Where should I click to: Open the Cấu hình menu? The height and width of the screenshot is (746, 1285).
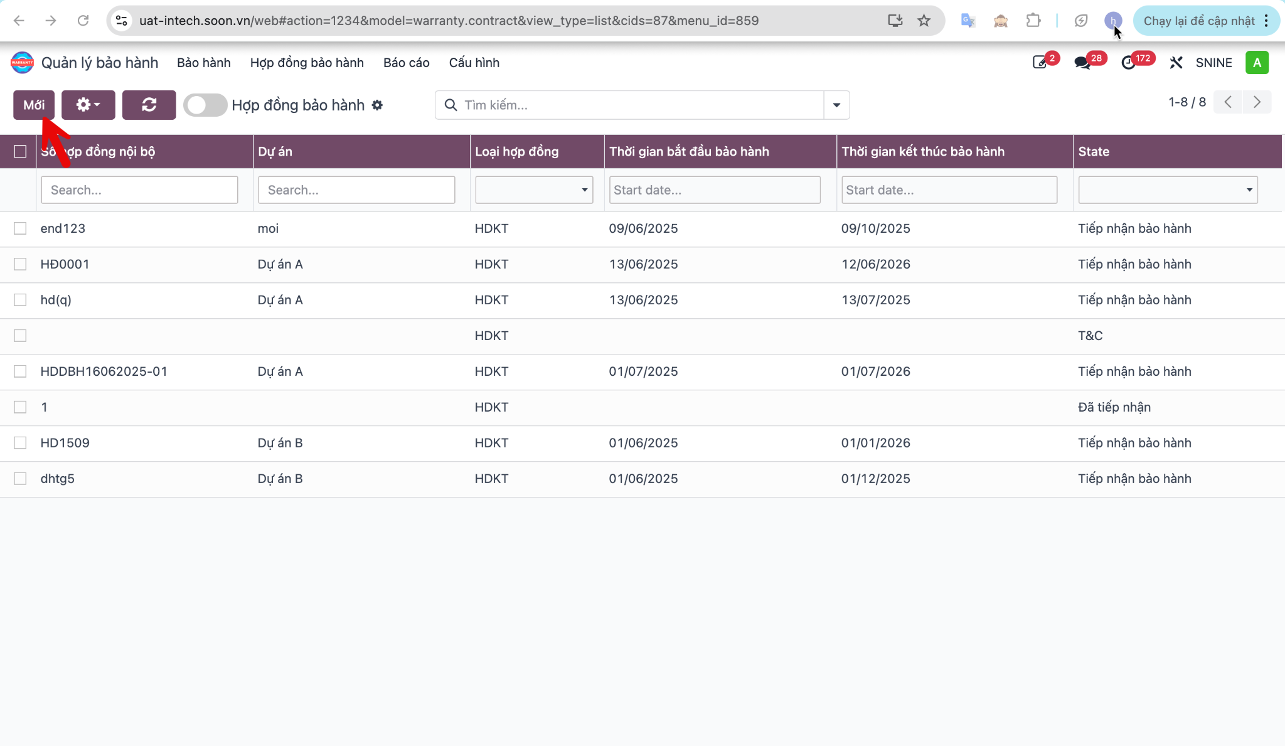coord(474,63)
